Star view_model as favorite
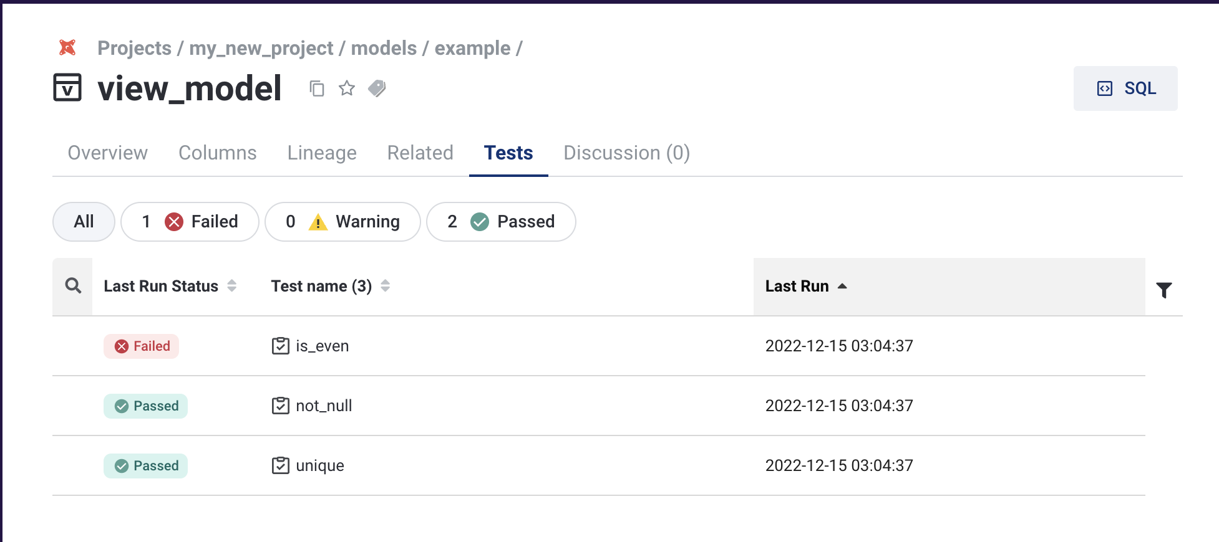The height and width of the screenshot is (542, 1219). pyautogui.click(x=347, y=88)
